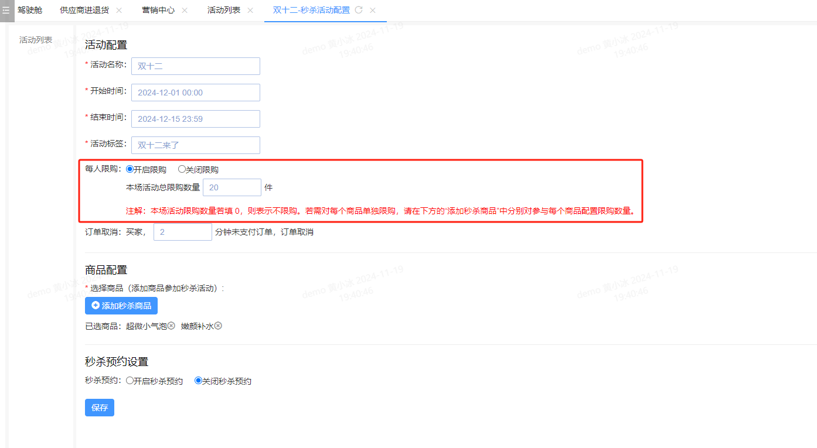Select the 开启限购 radio option
This screenshot has width=817, height=448.
(130, 169)
